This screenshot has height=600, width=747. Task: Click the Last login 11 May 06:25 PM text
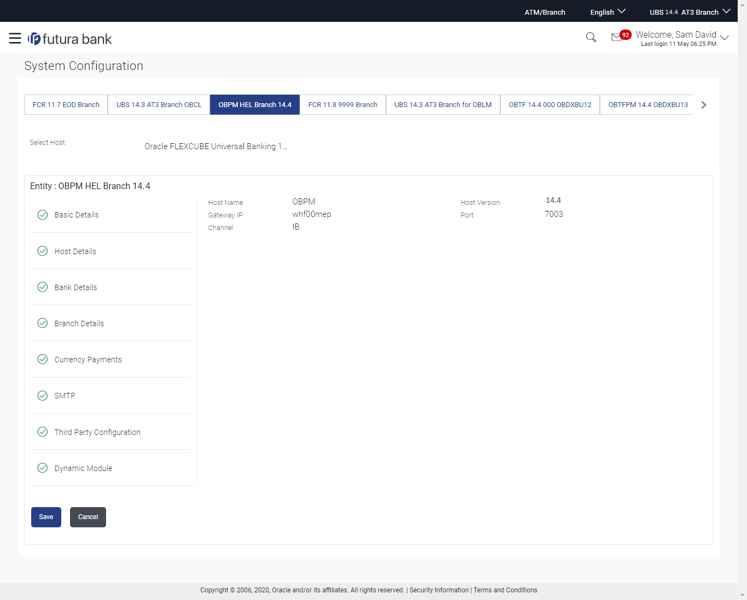[679, 44]
